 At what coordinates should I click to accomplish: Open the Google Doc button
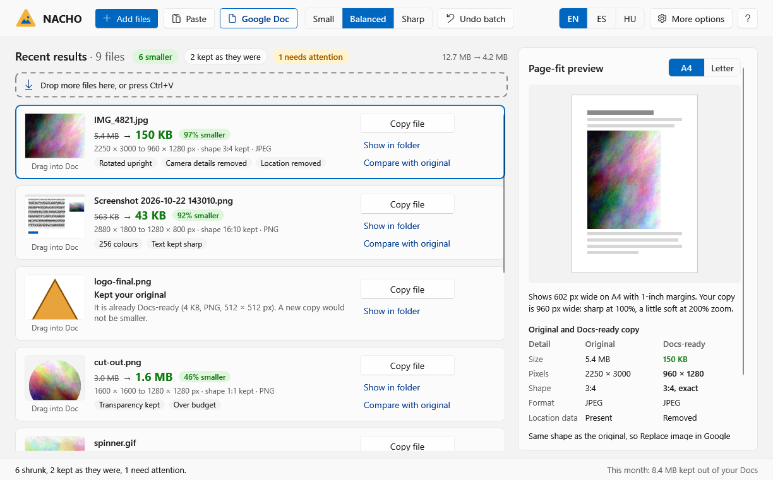tap(258, 18)
